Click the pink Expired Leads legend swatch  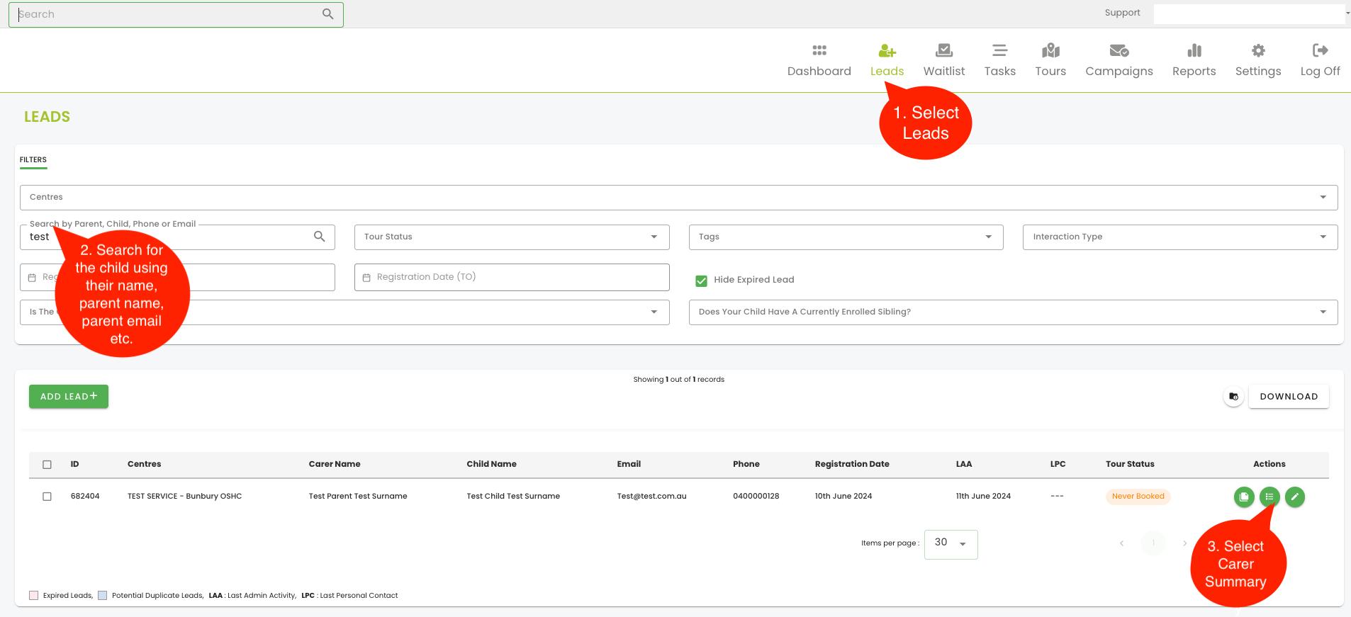coord(33,596)
